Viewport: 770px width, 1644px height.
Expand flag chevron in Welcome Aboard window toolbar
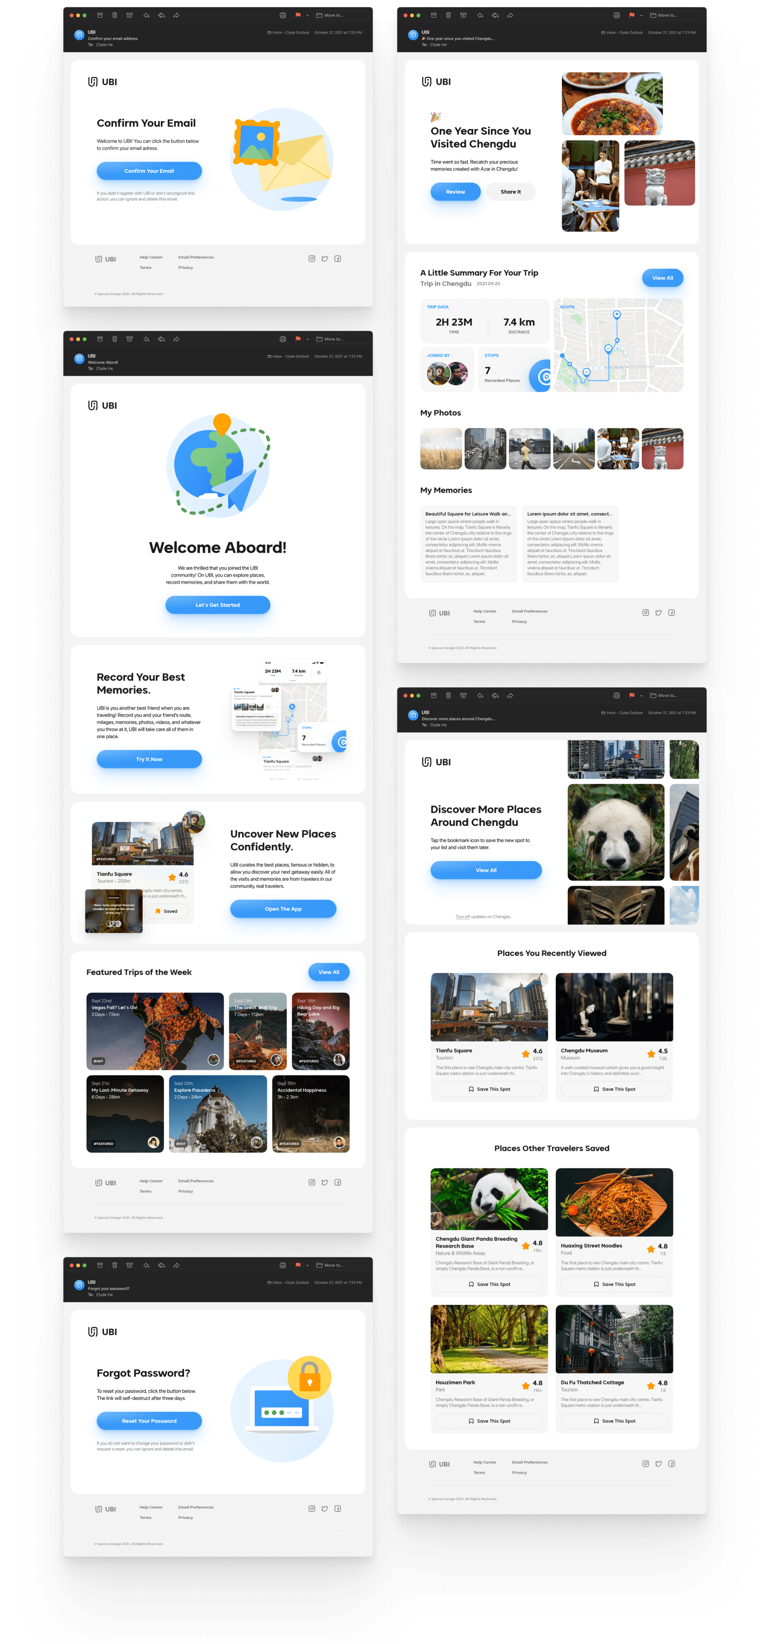point(308,340)
